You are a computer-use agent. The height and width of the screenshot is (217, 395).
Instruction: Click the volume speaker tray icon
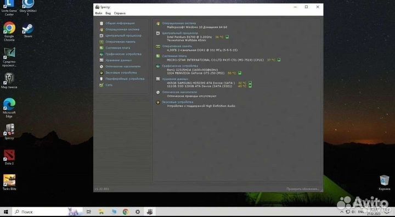353,212
